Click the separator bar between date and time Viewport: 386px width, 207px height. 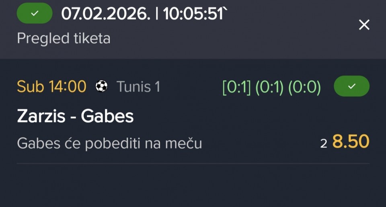(156, 14)
